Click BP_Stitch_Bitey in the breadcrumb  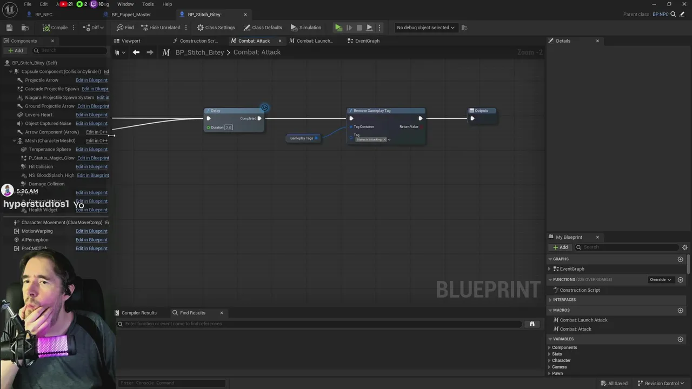199,52
